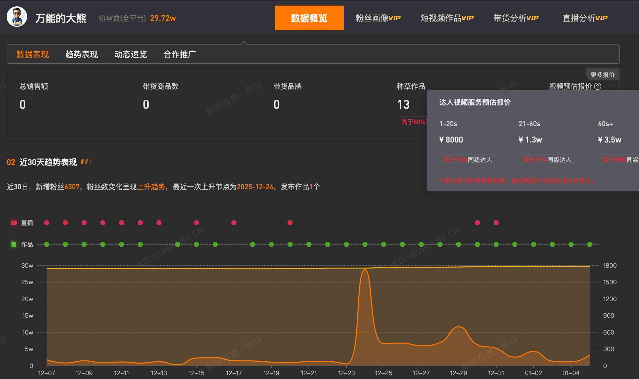Click the 高于70%同级达人 badge
The height and width of the screenshot is (379, 639).
468,160
